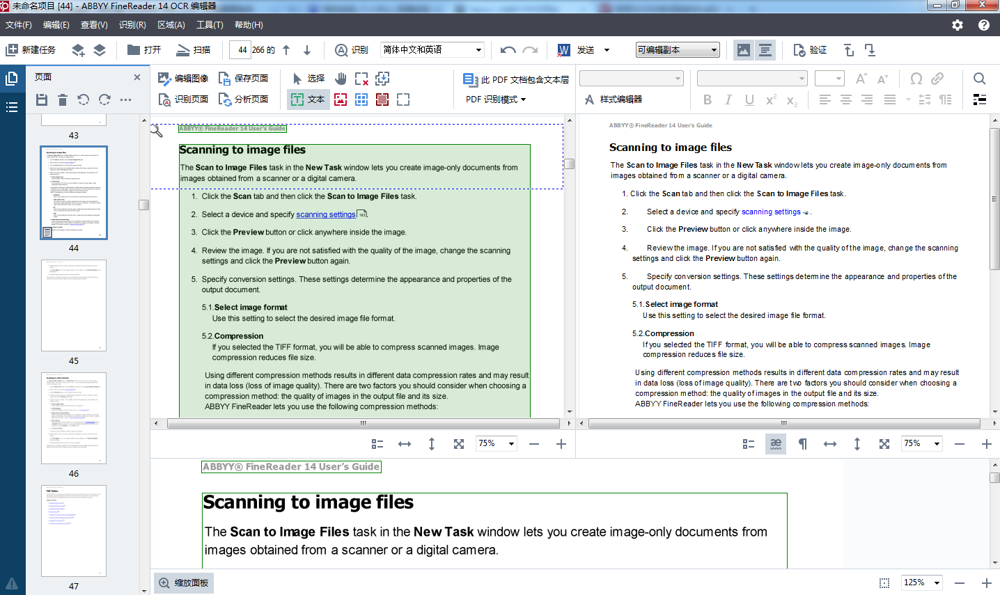
Task: Toggle the Text area tool
Action: point(308,100)
